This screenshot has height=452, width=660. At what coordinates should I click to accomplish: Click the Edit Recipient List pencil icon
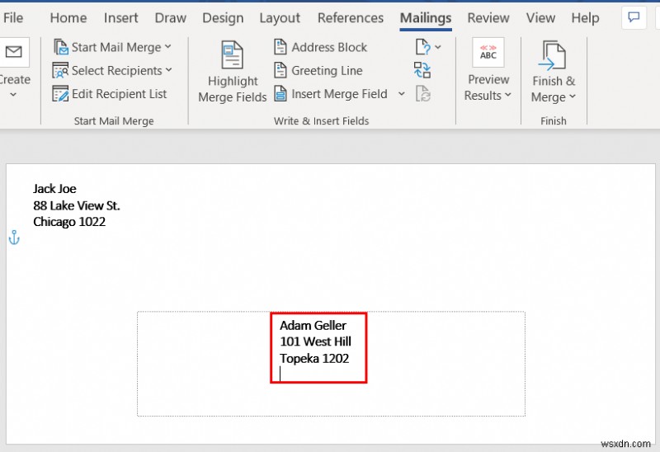pos(60,93)
